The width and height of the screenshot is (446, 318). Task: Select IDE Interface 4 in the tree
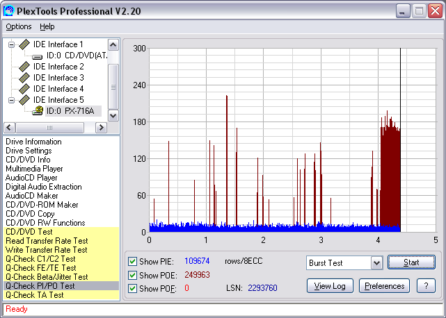coord(58,89)
